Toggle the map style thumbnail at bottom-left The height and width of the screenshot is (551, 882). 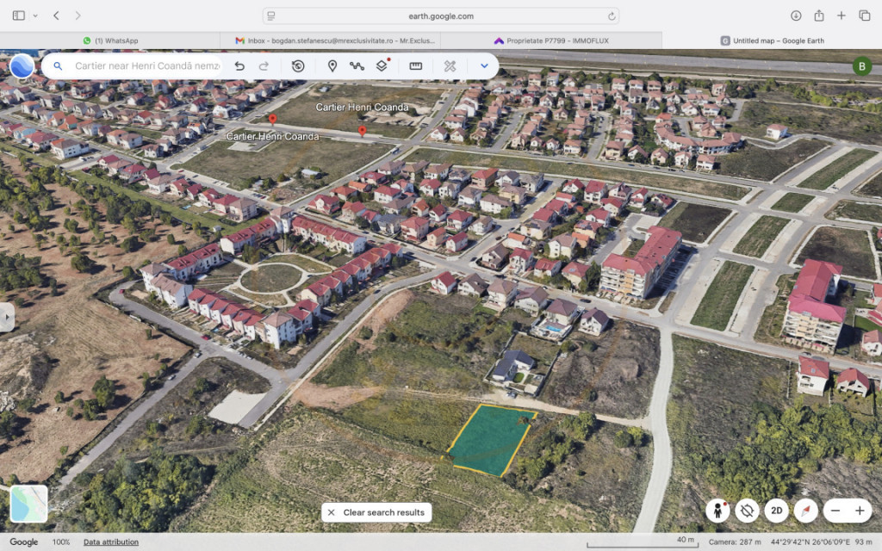click(28, 504)
